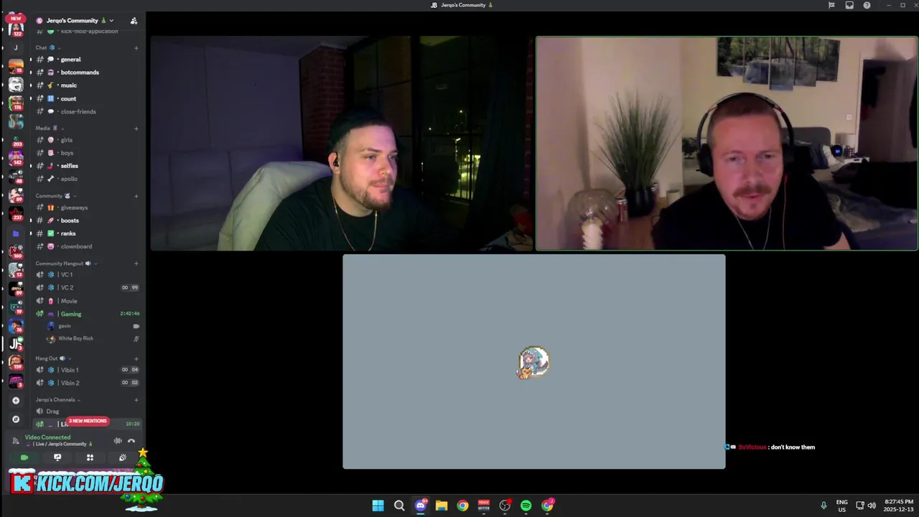Screen dimensions: 919x517
Task: Join the Vibin 2 voice channel
Action: 86,383
